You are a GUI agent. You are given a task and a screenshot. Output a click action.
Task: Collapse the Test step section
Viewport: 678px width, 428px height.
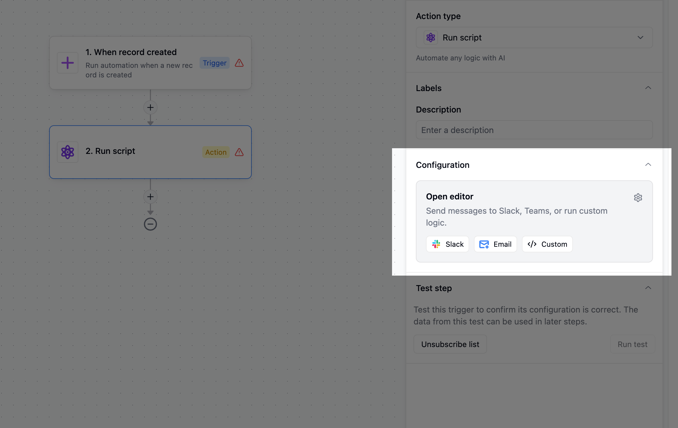(x=648, y=288)
